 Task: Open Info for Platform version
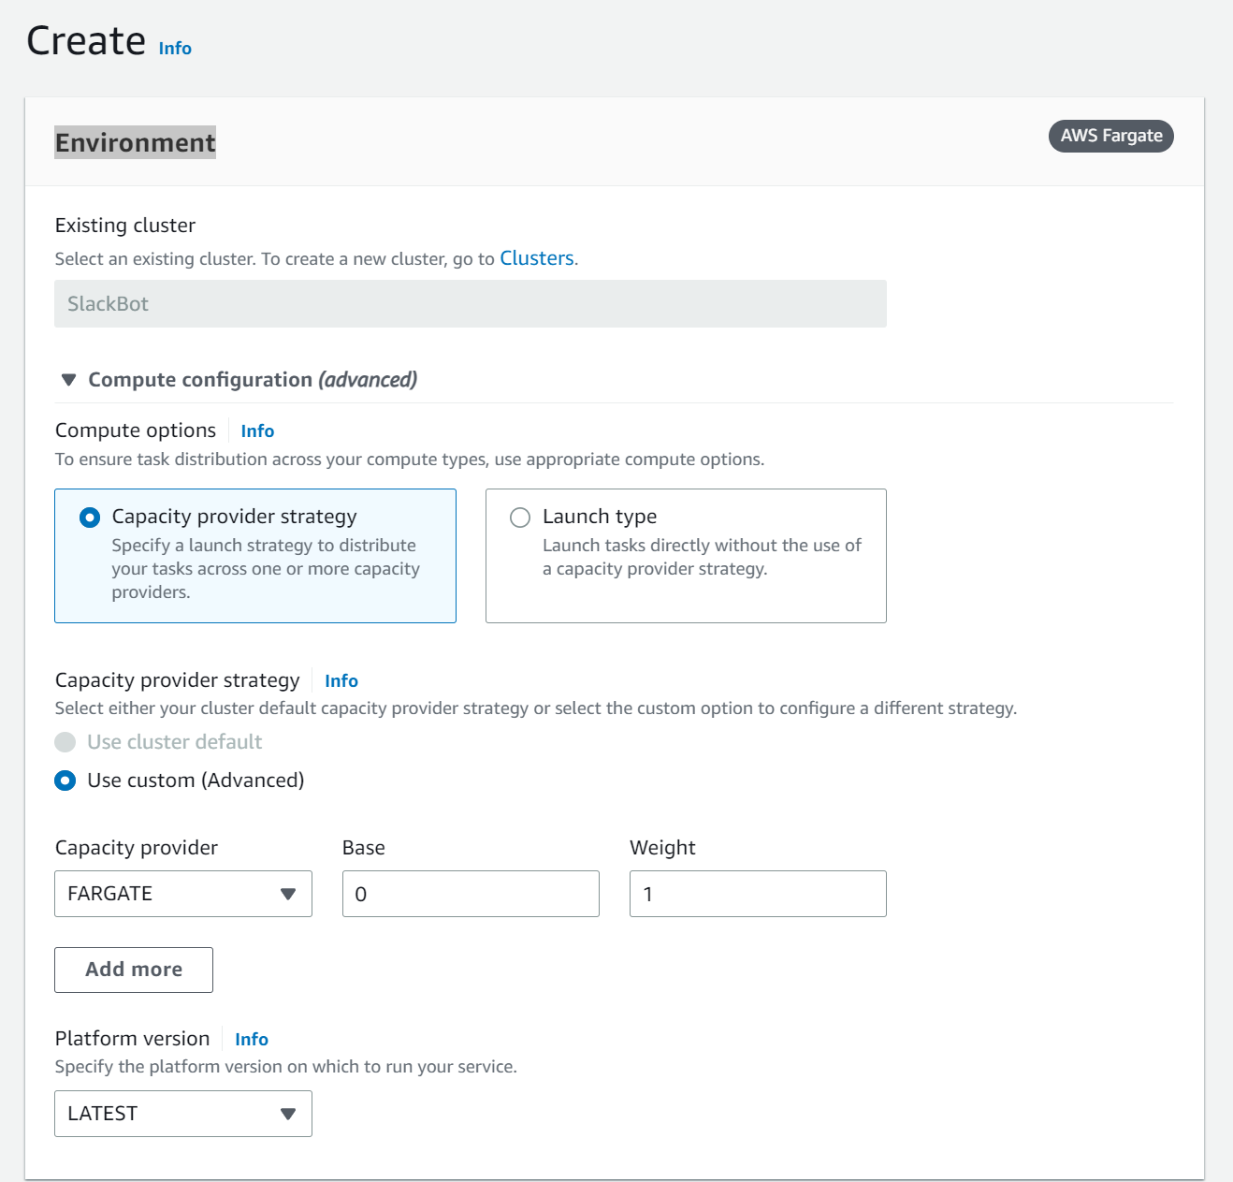(x=251, y=1039)
